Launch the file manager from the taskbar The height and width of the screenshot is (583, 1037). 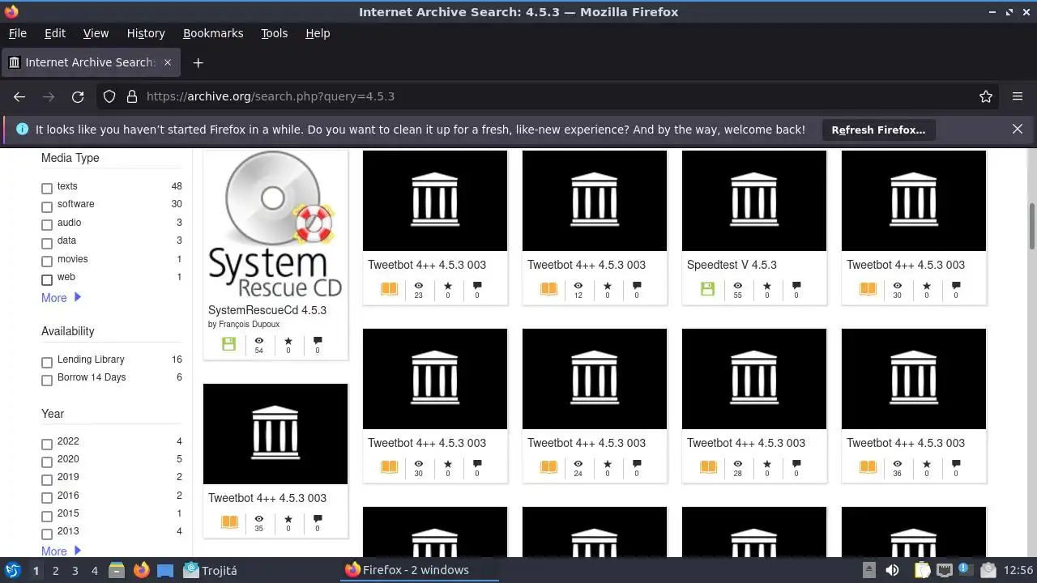(116, 570)
